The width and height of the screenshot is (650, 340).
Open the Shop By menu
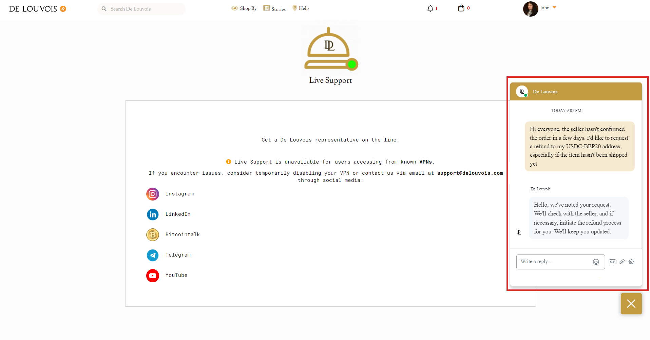click(x=244, y=8)
